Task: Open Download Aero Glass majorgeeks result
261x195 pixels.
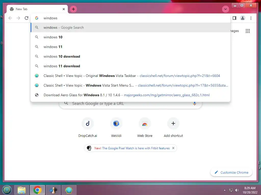Action: (131, 95)
